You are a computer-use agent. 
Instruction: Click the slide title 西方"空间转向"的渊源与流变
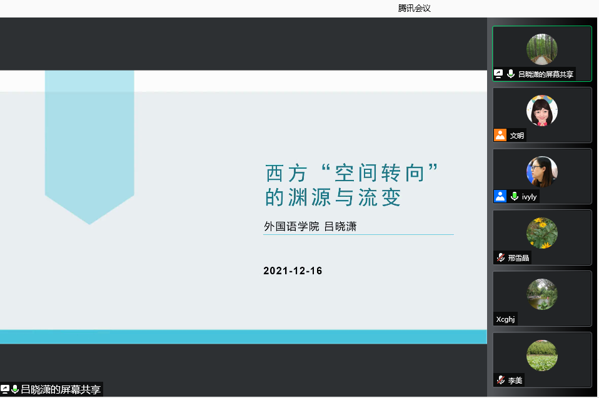coord(350,185)
